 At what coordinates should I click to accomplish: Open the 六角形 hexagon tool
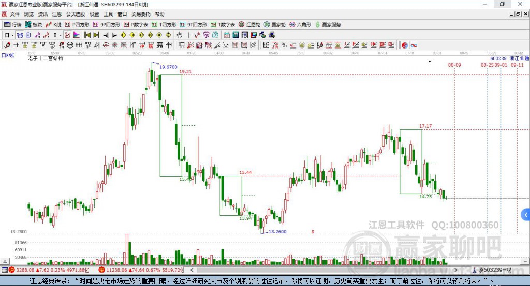click(300, 25)
